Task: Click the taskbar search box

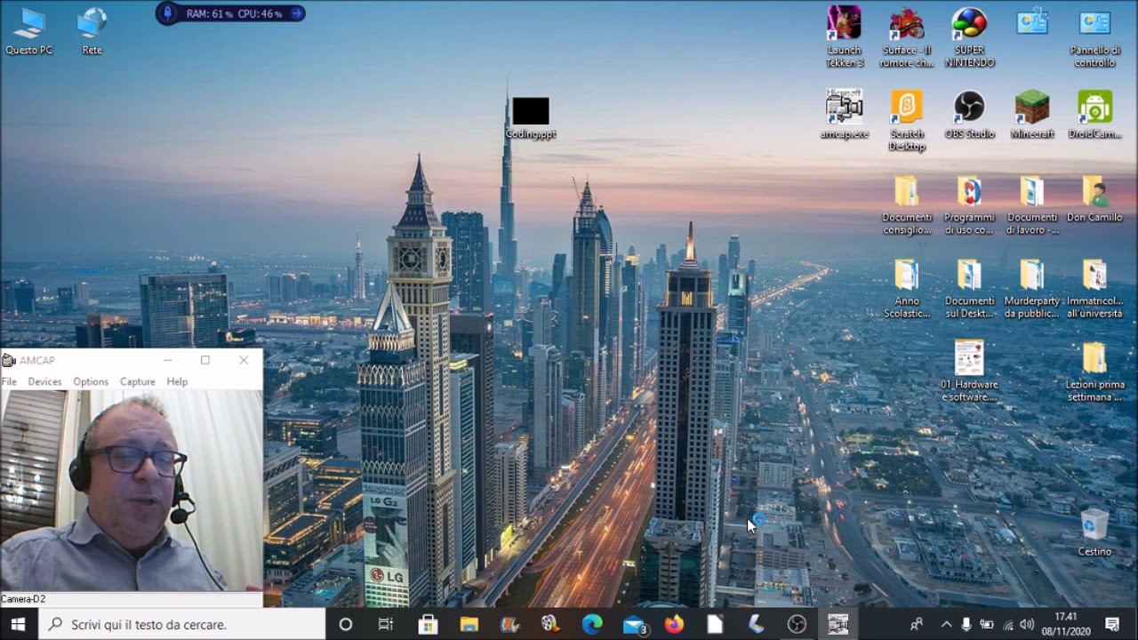Action: pyautogui.click(x=182, y=624)
